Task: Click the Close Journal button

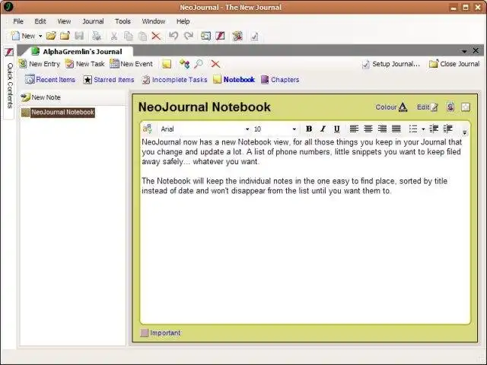Action: 454,64
